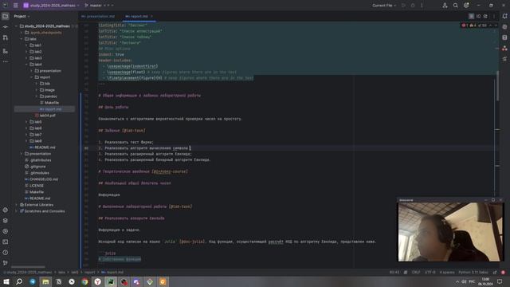Switch Markdown view to editor only
Screen dimensions: 510x287
click(x=471, y=16)
